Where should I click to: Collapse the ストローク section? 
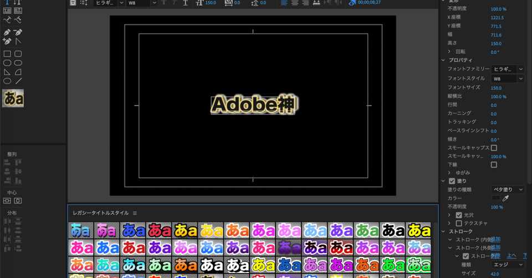tap(443, 232)
